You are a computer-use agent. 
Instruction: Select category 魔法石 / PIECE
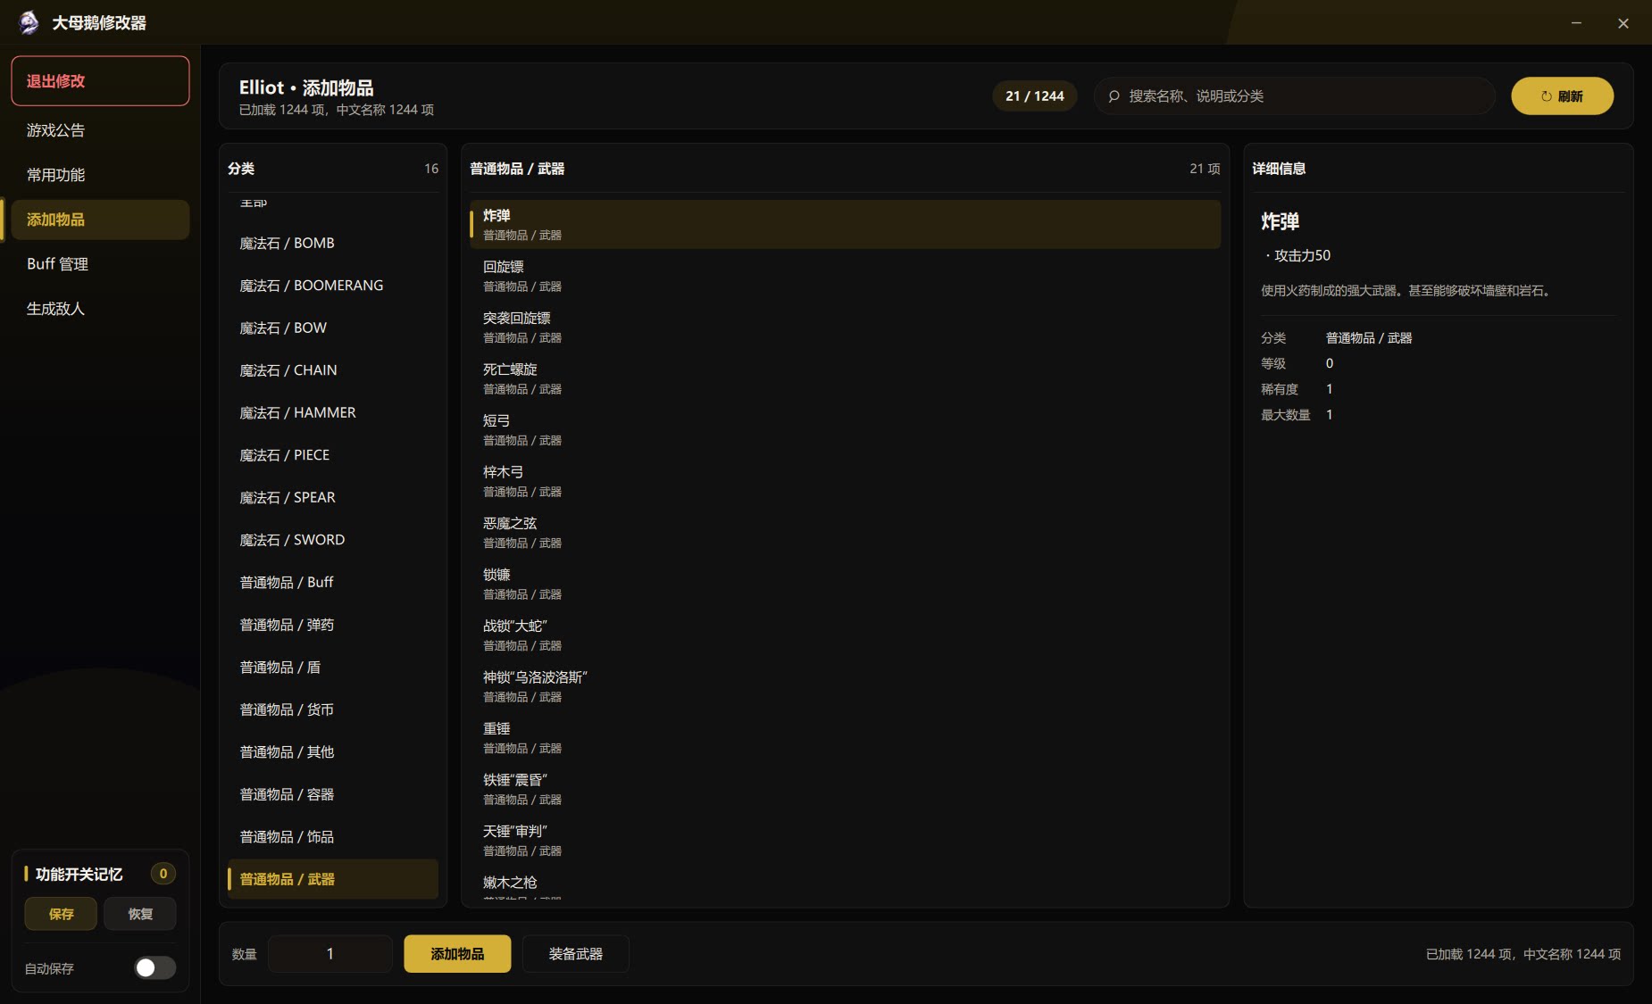click(333, 455)
